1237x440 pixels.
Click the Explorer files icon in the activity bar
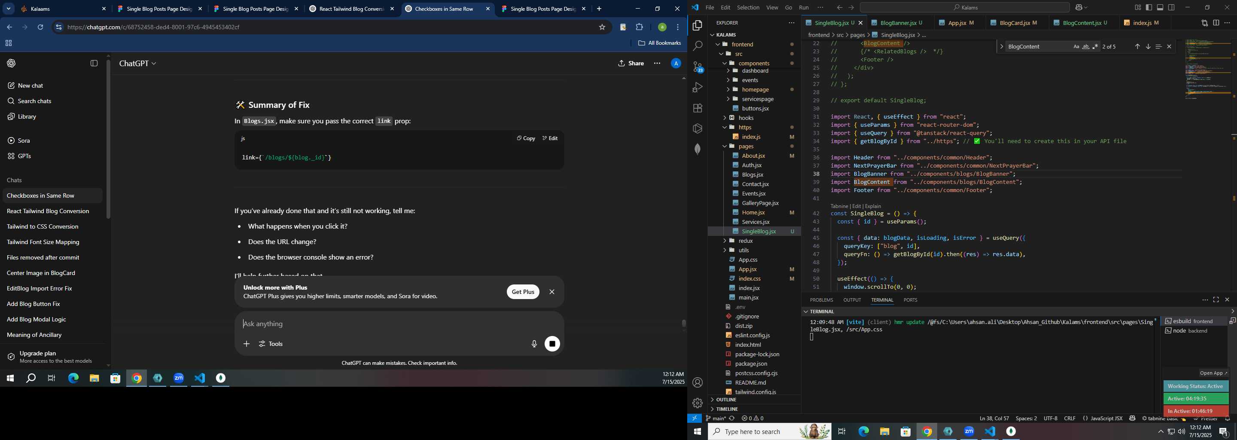(x=697, y=25)
